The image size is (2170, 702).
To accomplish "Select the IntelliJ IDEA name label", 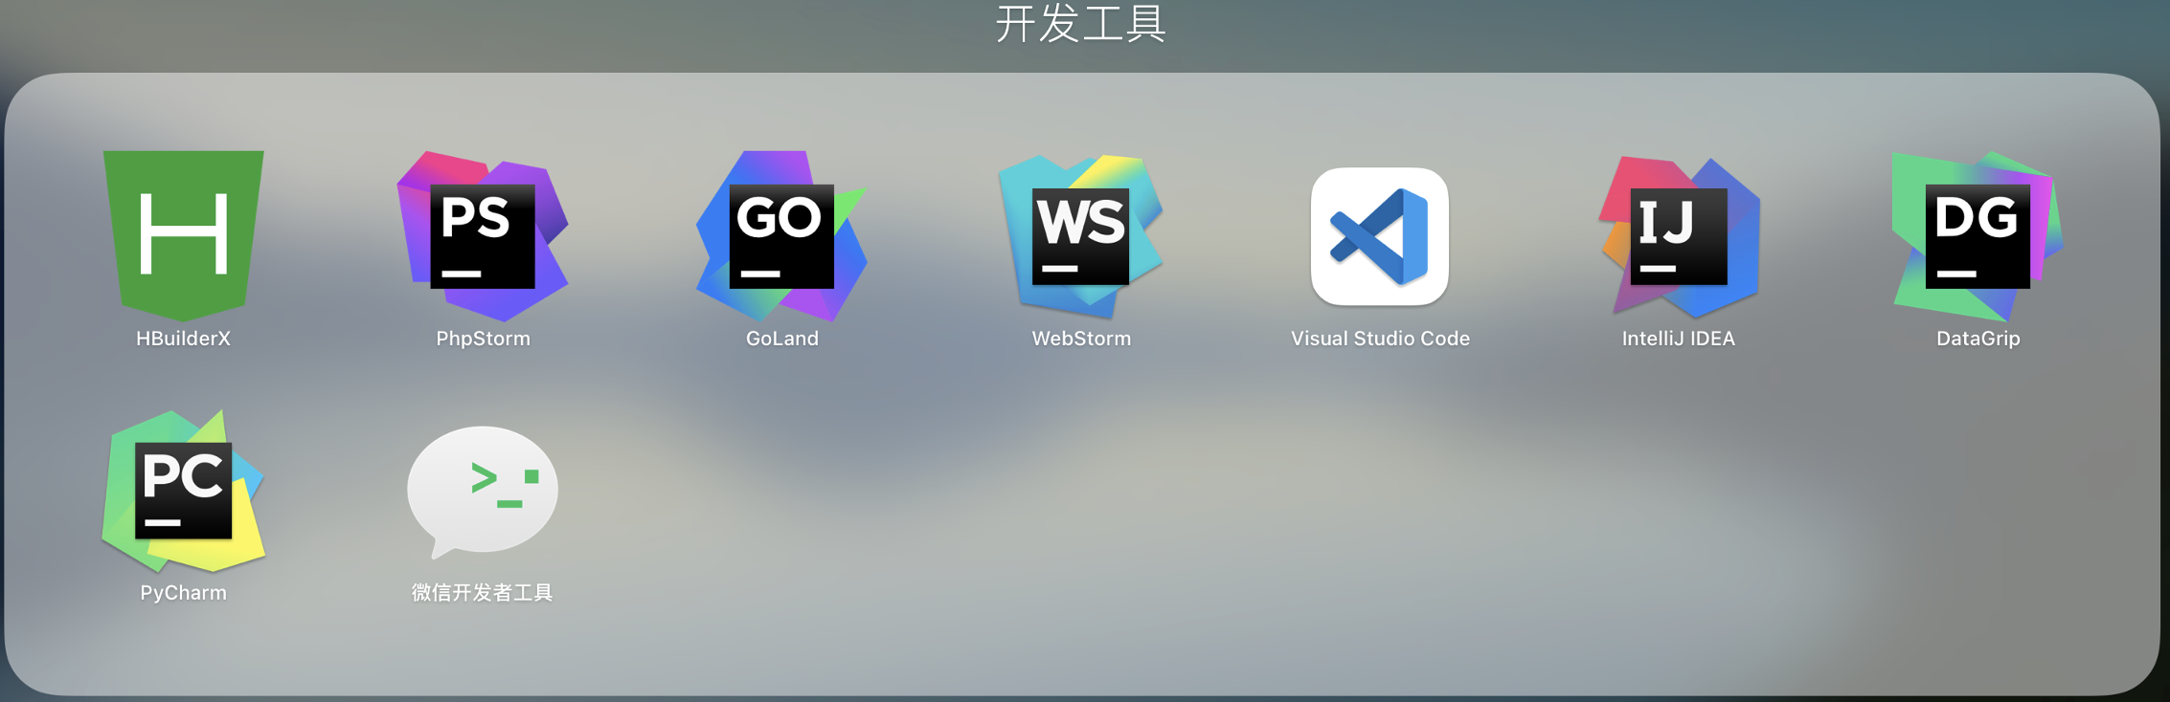I will 1678,339.
